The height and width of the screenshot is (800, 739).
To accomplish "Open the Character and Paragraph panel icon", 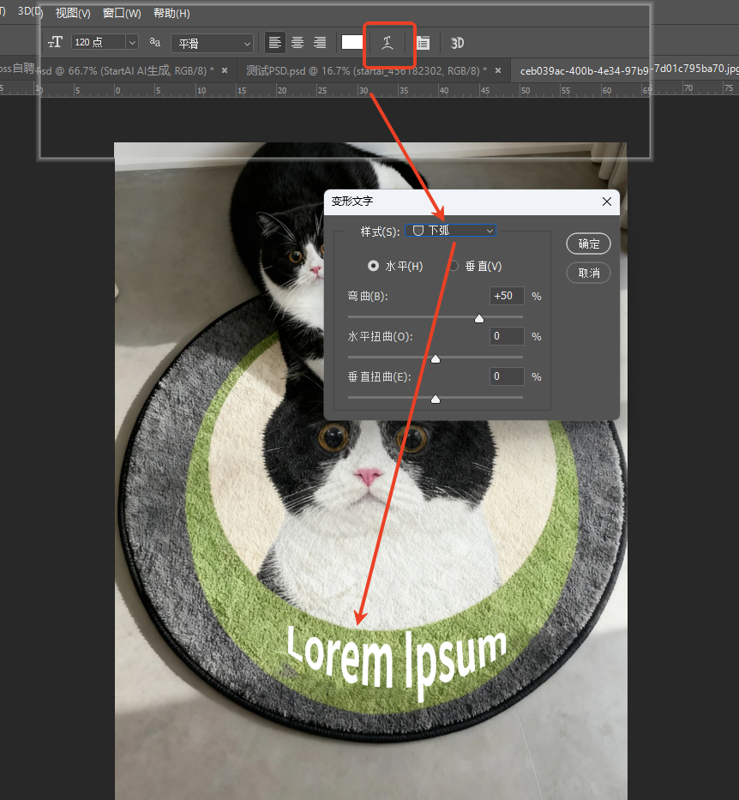I will 423,43.
